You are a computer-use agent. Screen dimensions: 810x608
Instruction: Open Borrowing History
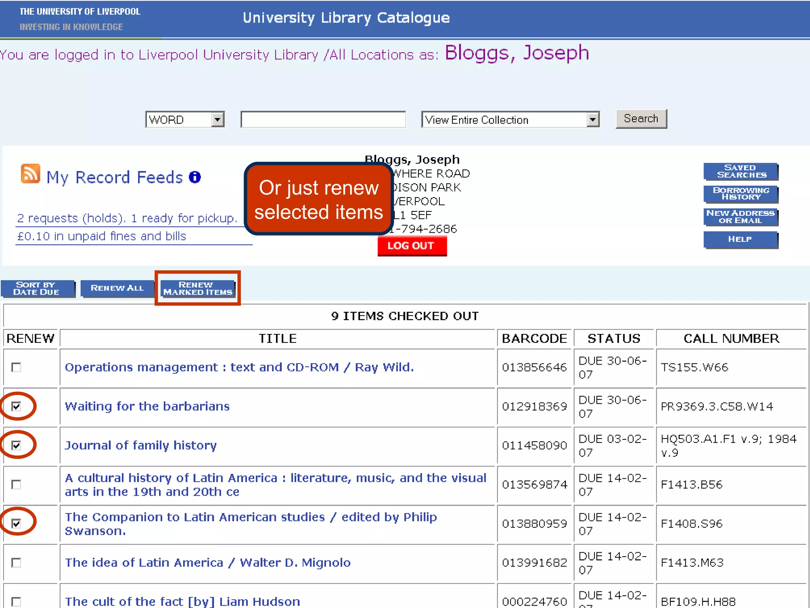740,194
